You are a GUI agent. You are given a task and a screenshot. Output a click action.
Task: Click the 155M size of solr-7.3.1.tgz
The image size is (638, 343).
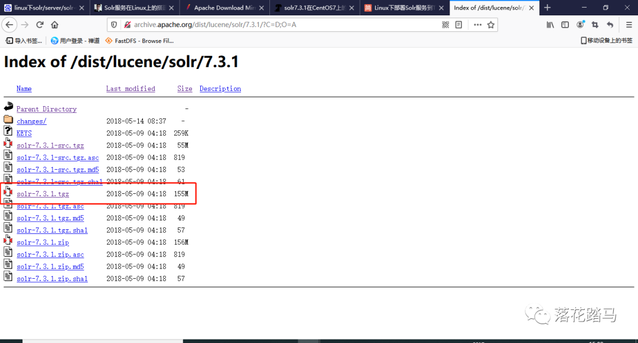tap(181, 194)
